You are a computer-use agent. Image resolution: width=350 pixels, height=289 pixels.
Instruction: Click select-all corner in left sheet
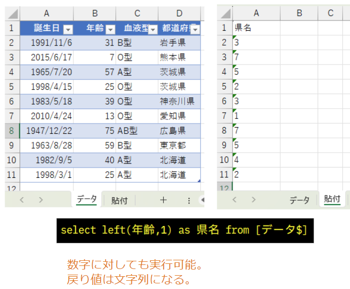pyautogui.click(x=13, y=14)
